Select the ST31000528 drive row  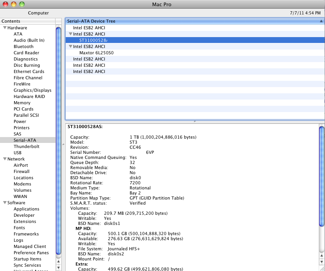pos(195,40)
